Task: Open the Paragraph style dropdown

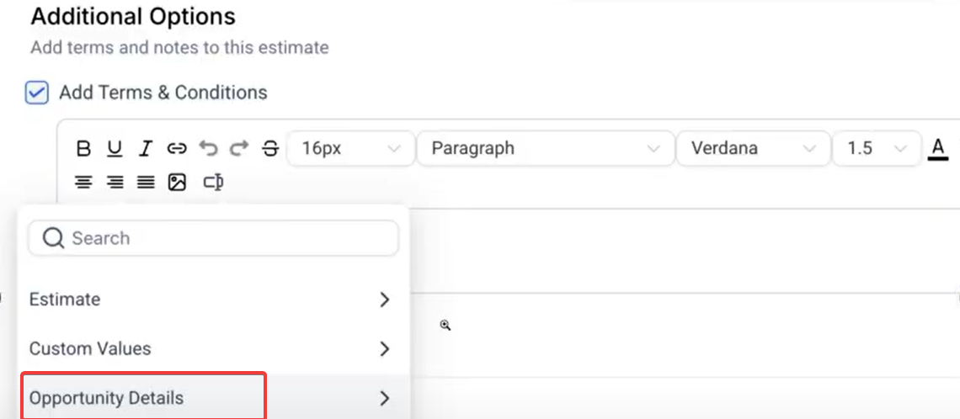Action: click(545, 149)
